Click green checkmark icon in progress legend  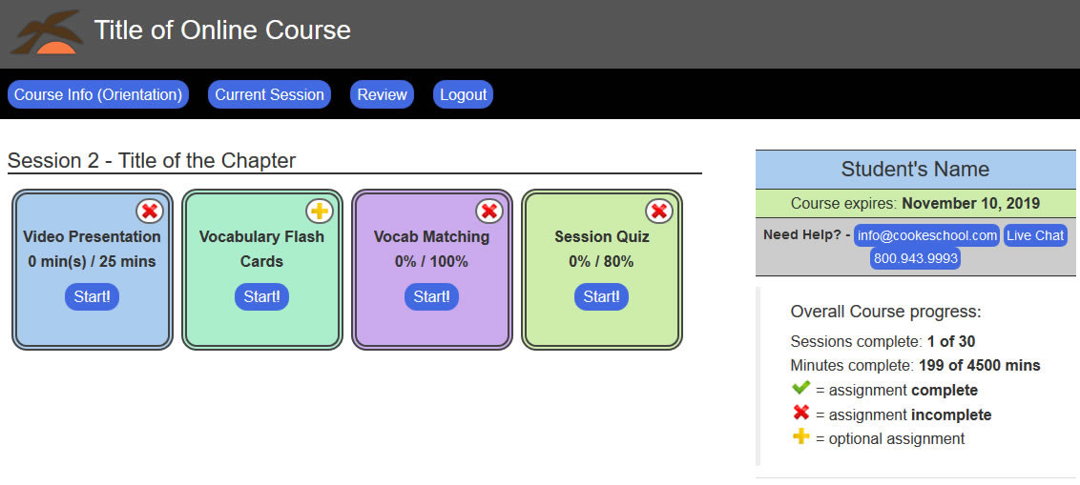coord(800,389)
